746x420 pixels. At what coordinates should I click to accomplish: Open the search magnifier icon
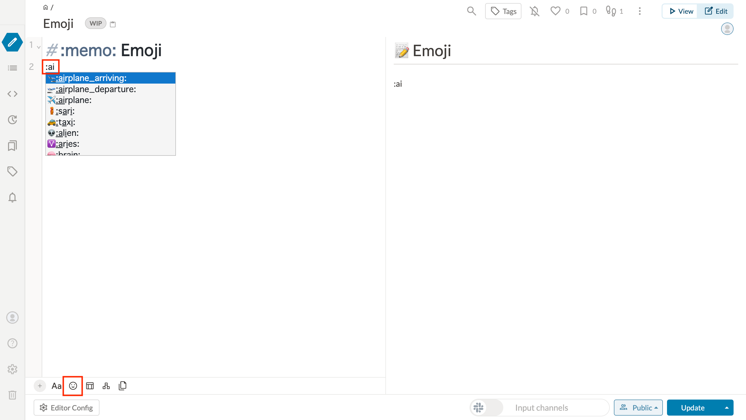471,11
